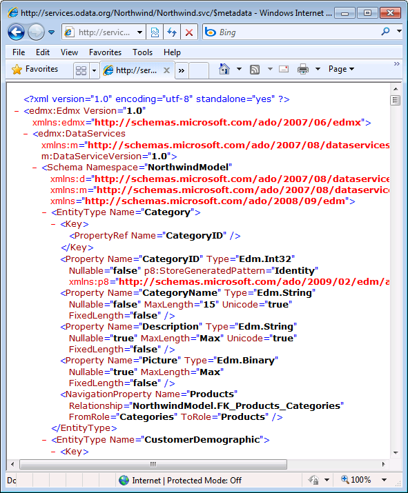Open the zoom level dropdown arrow
Screen dimensions: 408x493
point(384,480)
